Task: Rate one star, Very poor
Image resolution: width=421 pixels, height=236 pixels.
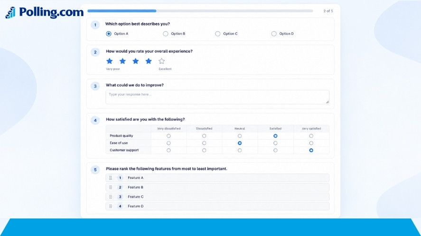Action: (x=110, y=61)
